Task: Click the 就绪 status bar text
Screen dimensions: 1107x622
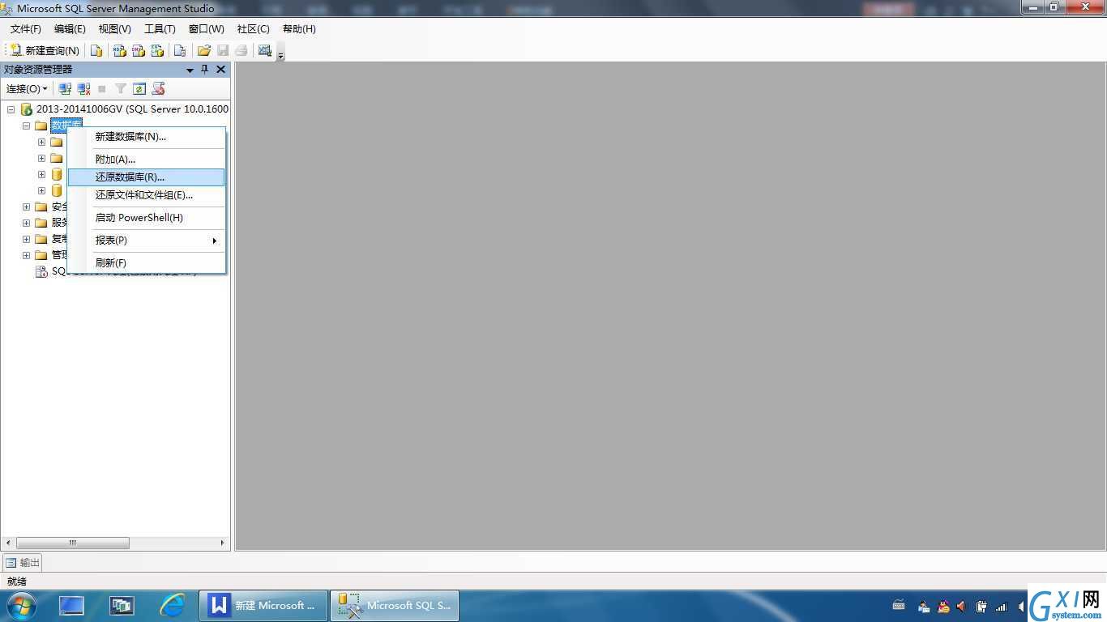Action: click(x=17, y=582)
